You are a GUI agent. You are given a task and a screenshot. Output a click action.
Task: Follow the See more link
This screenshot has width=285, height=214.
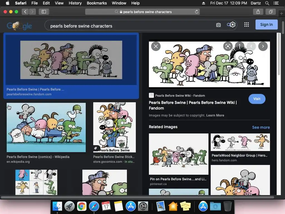(261, 127)
